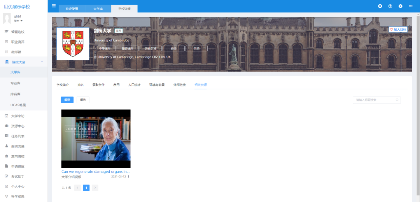Viewport: 420px width, 202px height.
Task: Click the 旅游城市 tag
Action: click(128, 49)
